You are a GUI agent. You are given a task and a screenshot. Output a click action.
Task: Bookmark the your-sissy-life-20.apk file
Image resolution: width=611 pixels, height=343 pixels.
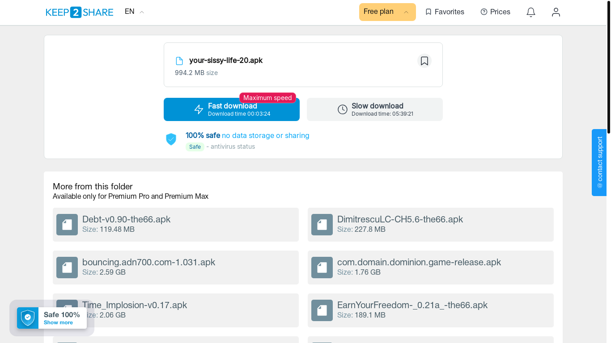point(424,61)
